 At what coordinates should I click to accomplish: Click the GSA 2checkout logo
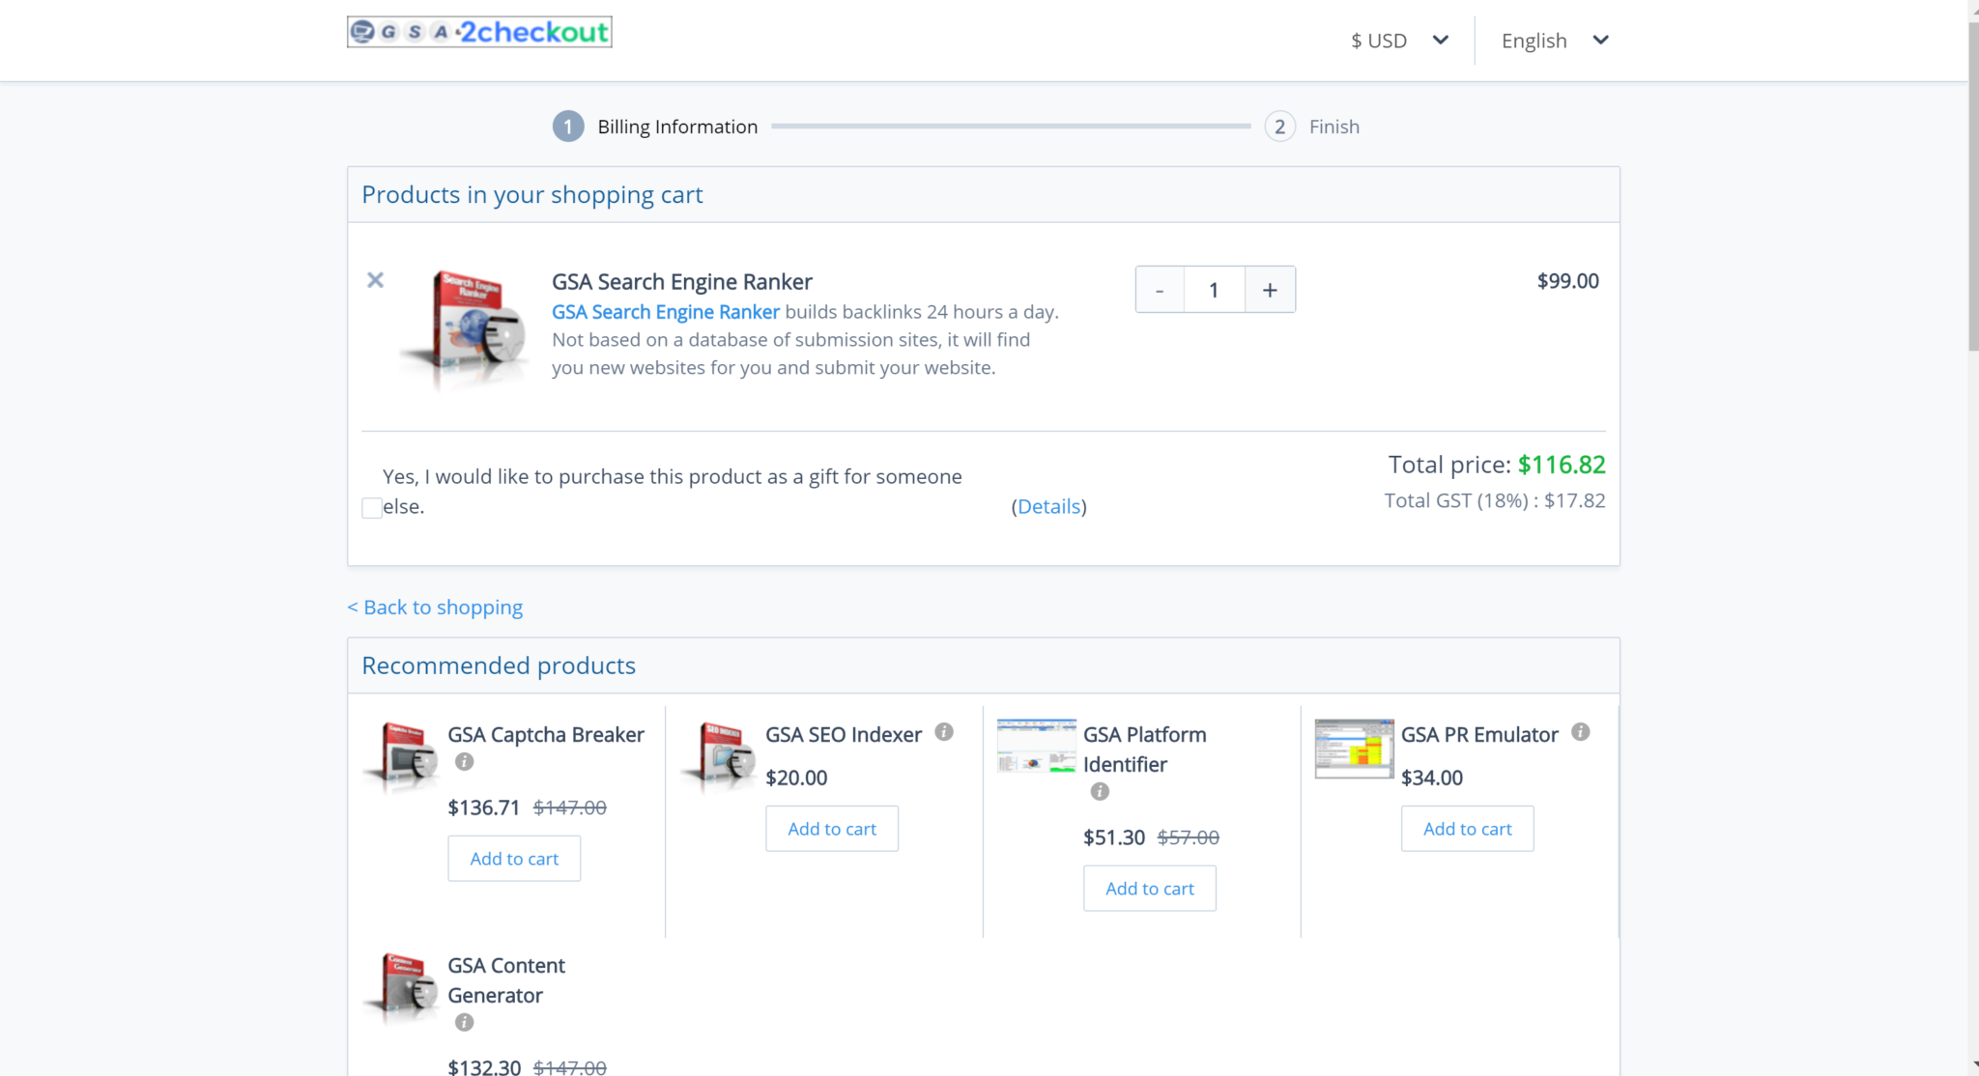[479, 32]
